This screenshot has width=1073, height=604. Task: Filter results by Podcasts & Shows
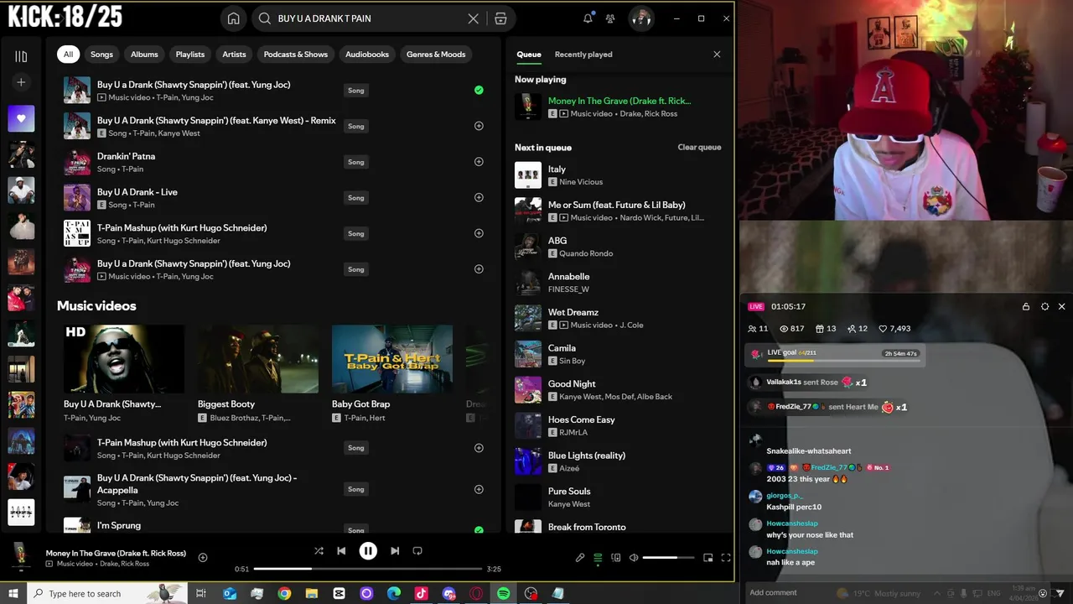coord(296,55)
